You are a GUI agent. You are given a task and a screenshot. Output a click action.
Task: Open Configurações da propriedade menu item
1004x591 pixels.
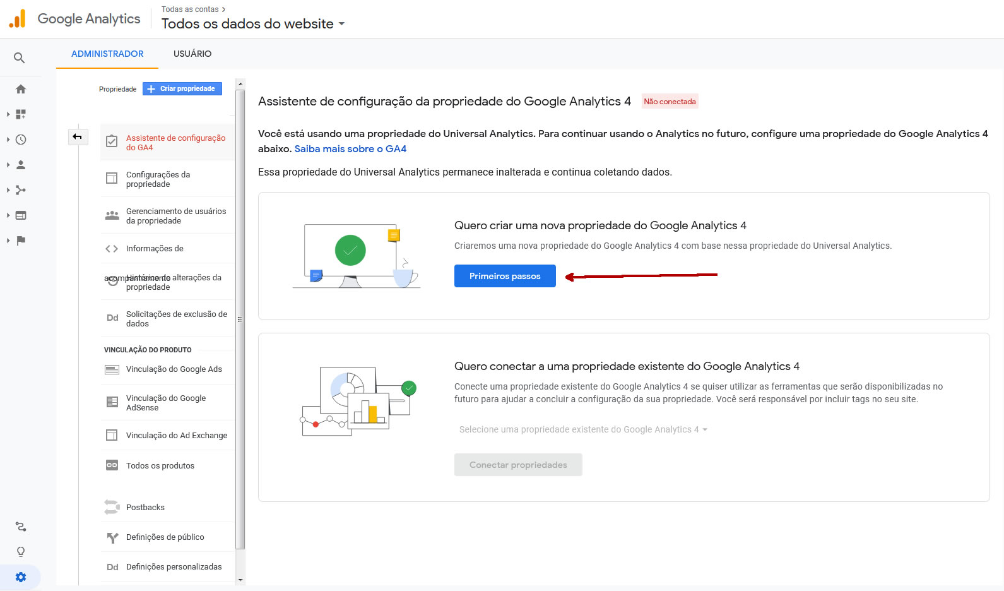click(x=168, y=179)
